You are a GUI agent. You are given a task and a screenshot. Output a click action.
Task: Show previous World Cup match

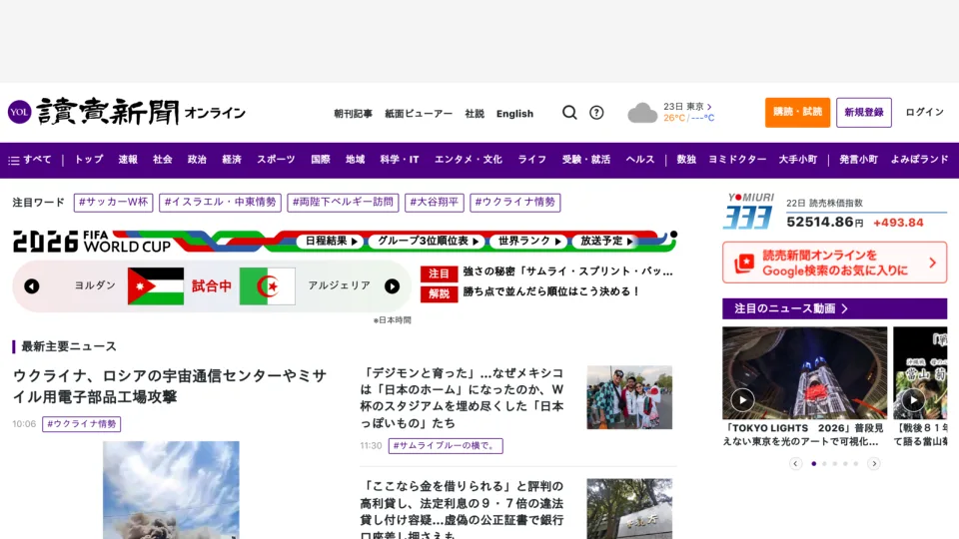pyautogui.click(x=32, y=286)
